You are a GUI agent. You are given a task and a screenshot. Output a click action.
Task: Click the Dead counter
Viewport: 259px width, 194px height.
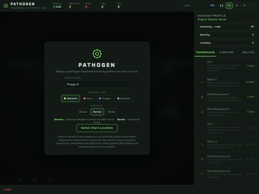(88, 5)
